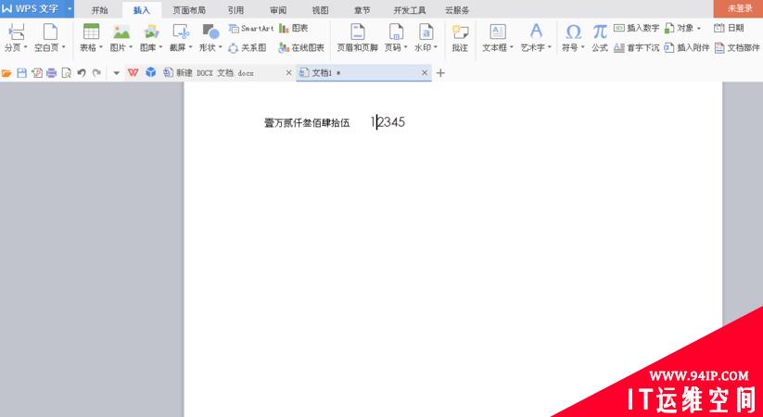
Task: Click 对象 object button
Action: 682,28
